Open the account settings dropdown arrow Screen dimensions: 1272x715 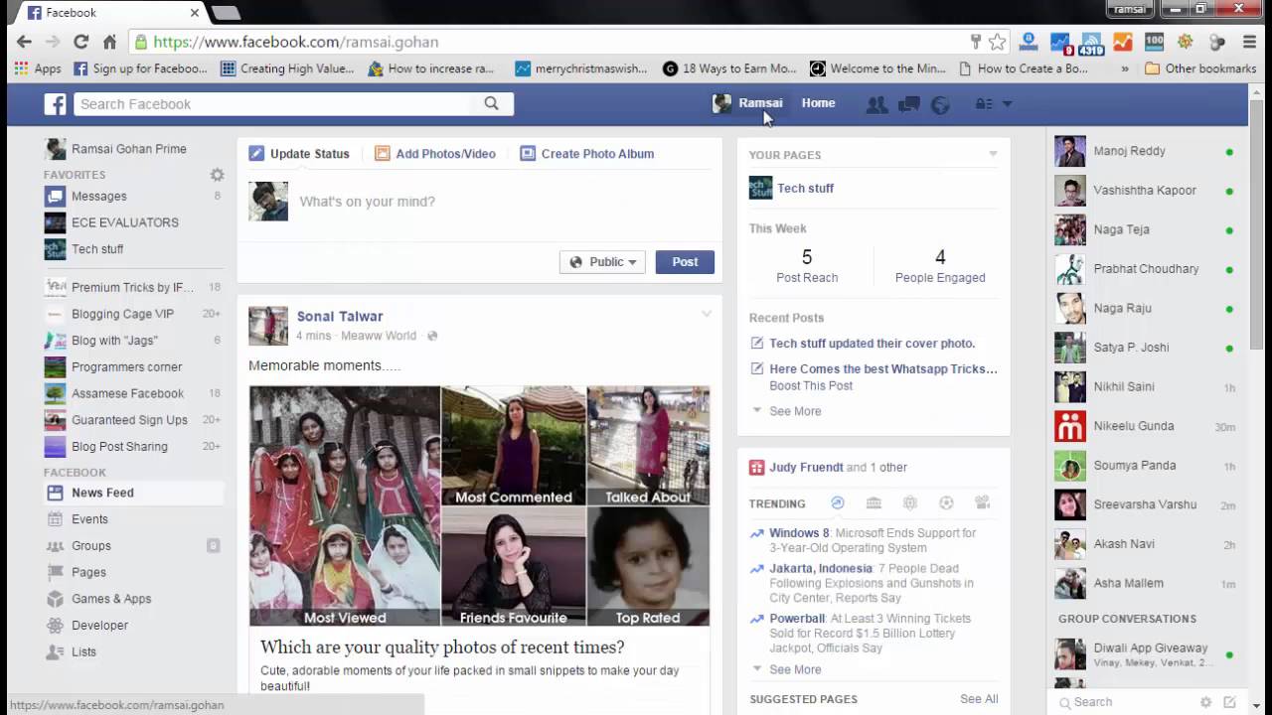point(1007,104)
